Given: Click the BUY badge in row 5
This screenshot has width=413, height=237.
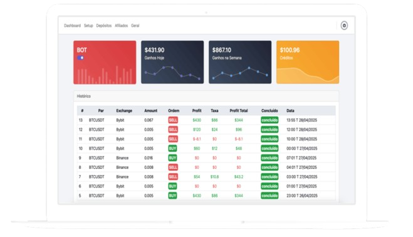Looking at the screenshot, I should pyautogui.click(x=172, y=196).
